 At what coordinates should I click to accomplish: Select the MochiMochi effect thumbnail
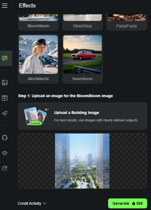pos(38,54)
